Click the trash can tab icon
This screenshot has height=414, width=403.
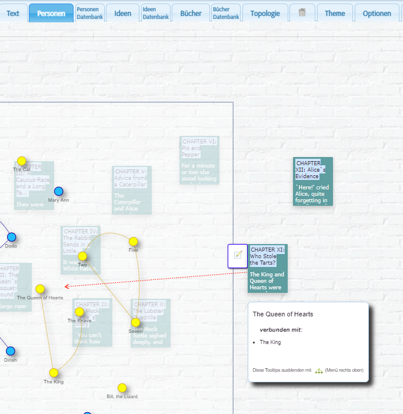click(x=302, y=13)
